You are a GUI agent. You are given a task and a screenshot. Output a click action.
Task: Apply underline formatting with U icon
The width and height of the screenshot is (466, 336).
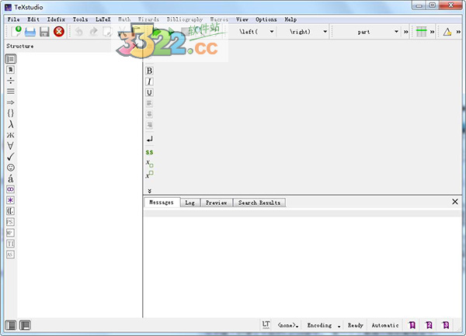tap(149, 92)
